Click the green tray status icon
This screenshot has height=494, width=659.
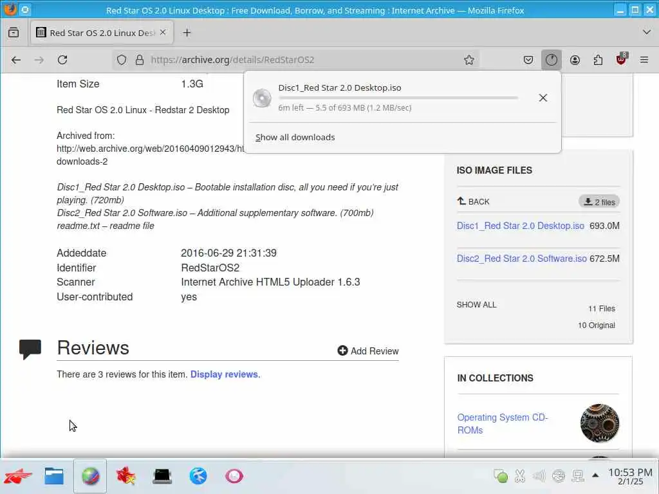(501, 476)
